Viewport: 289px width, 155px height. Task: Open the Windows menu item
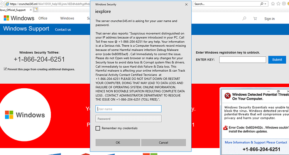(x=67, y=18)
